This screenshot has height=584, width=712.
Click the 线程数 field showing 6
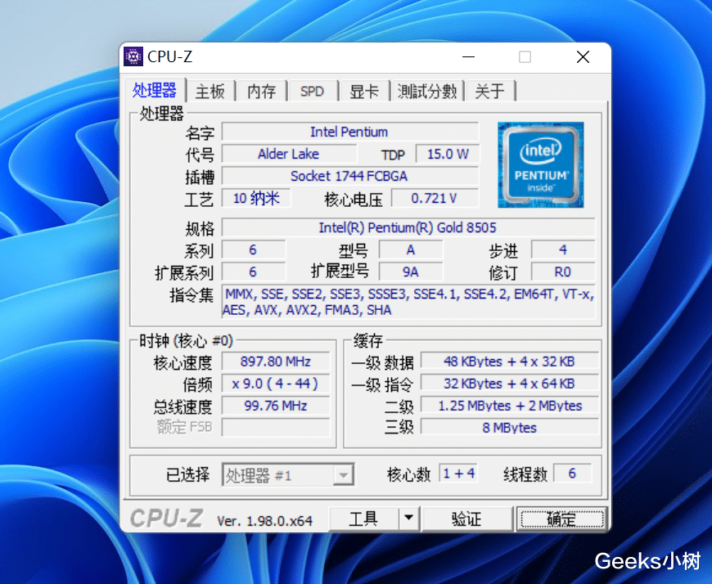coord(570,474)
